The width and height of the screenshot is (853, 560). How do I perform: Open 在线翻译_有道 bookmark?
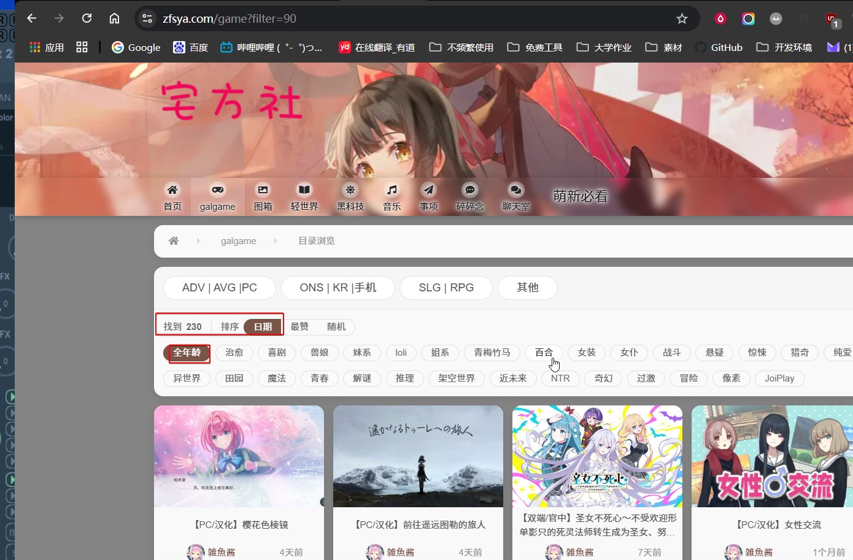(377, 47)
